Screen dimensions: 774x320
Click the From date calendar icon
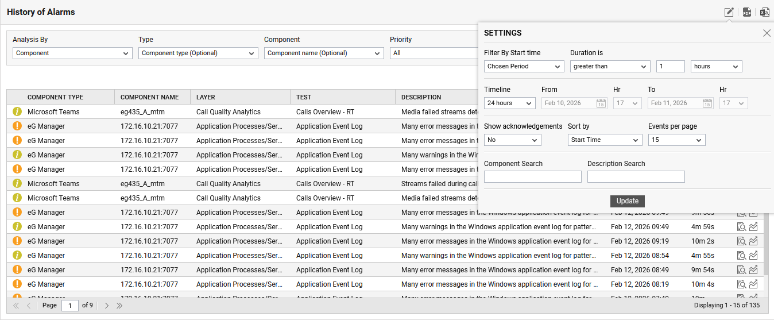(x=601, y=103)
